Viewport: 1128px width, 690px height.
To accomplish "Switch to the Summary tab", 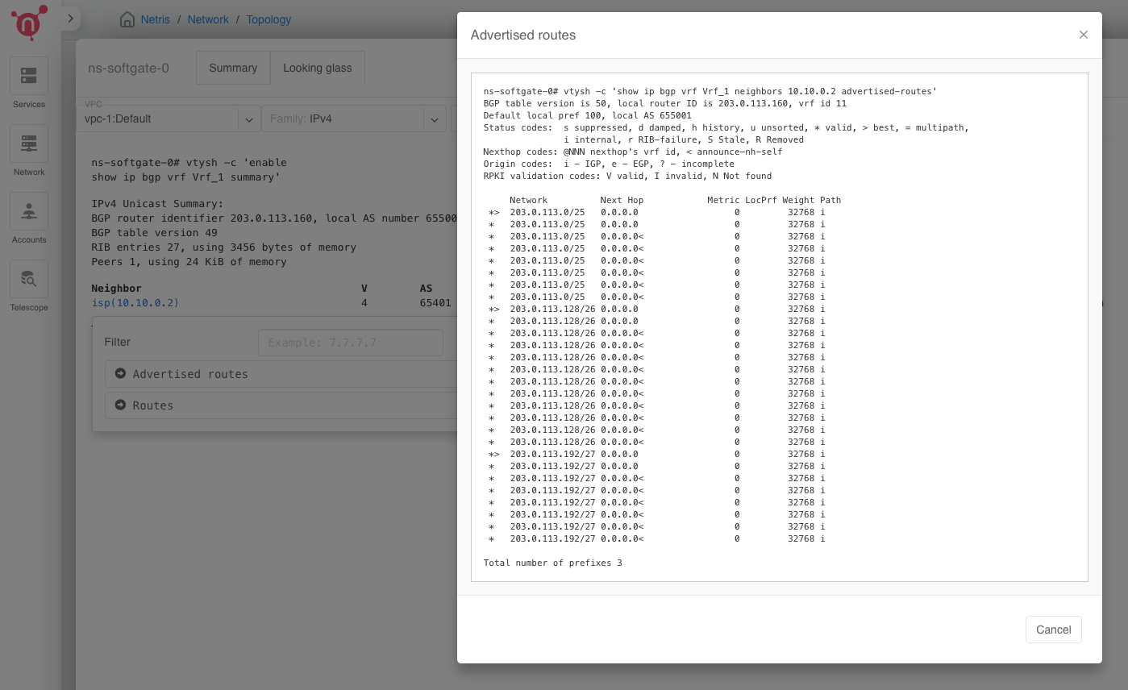I will (232, 68).
